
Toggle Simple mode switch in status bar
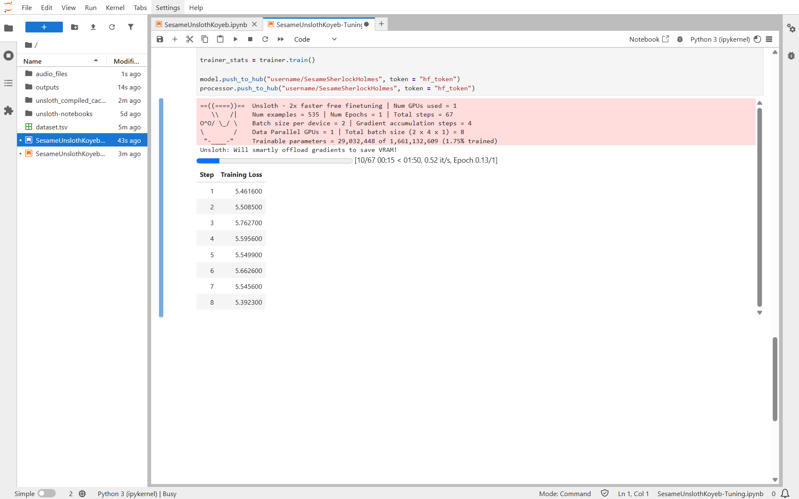click(x=47, y=493)
